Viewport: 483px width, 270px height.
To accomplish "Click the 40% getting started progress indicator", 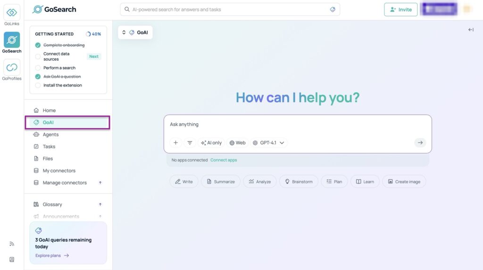I will point(94,34).
